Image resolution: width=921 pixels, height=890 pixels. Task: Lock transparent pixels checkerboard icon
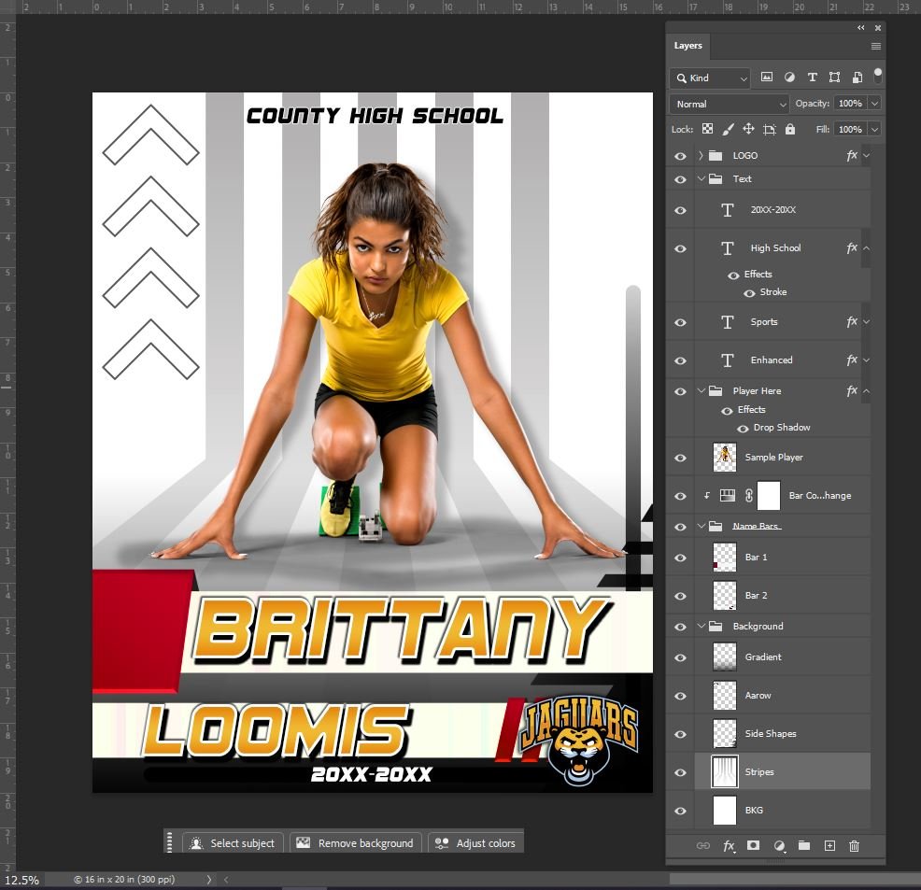707,130
